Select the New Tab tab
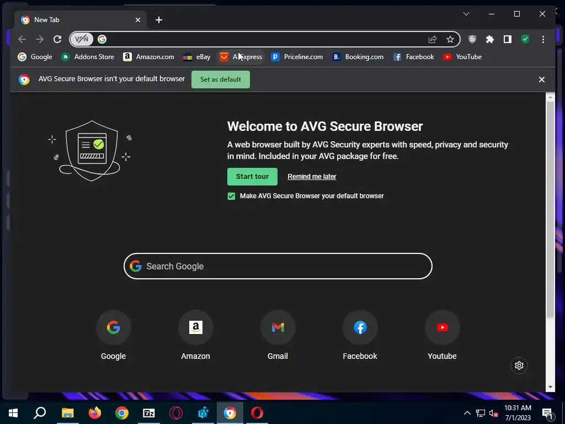Screen dimensions: 565x424 (81, 20)
